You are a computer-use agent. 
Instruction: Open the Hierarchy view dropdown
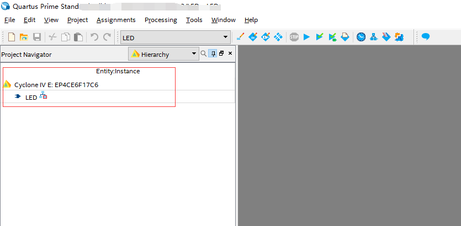click(163, 54)
